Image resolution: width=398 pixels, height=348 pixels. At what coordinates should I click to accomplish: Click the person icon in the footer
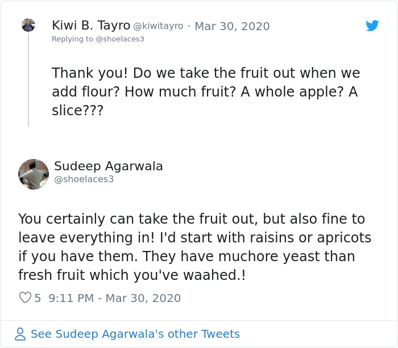click(x=20, y=334)
